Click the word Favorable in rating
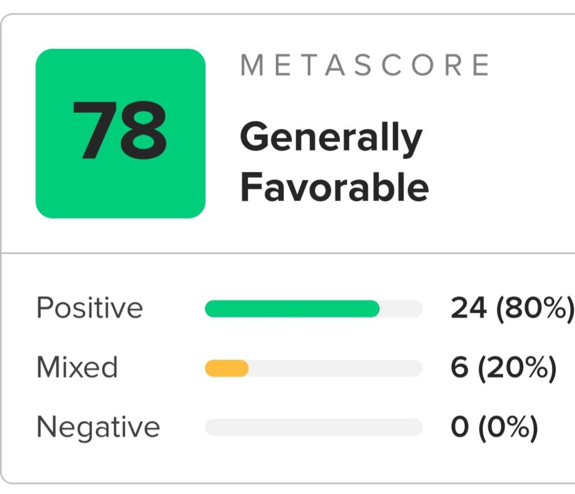575x494 pixels. click(335, 187)
